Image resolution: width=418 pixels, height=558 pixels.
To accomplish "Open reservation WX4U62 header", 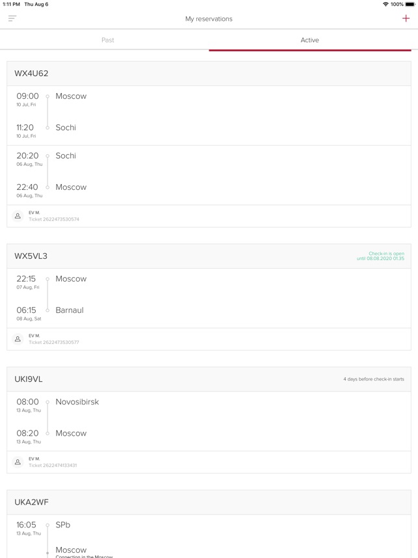I will click(209, 73).
